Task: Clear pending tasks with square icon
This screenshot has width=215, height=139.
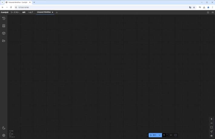Action: point(176,135)
